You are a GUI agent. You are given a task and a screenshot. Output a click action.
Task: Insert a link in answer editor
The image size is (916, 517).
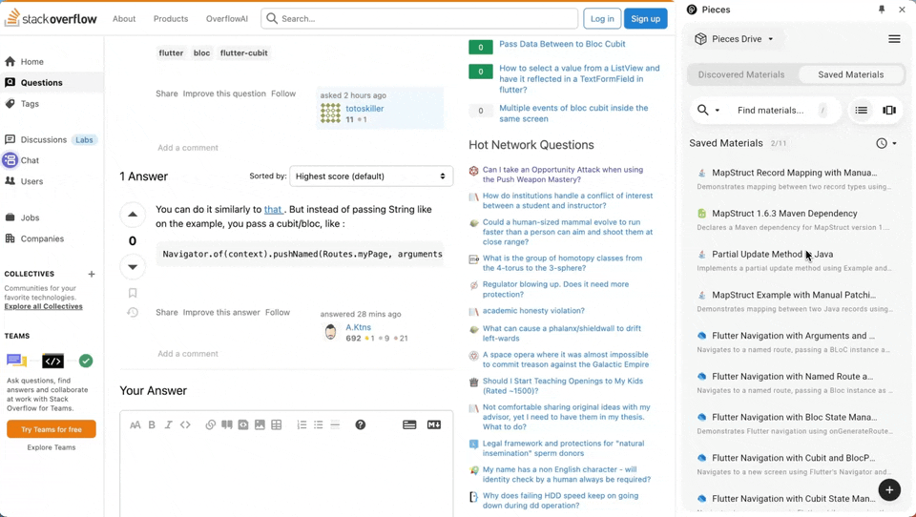210,424
